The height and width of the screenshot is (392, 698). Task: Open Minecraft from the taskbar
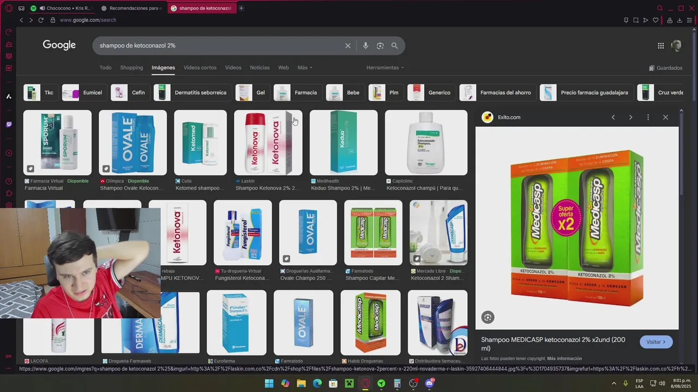point(349,383)
